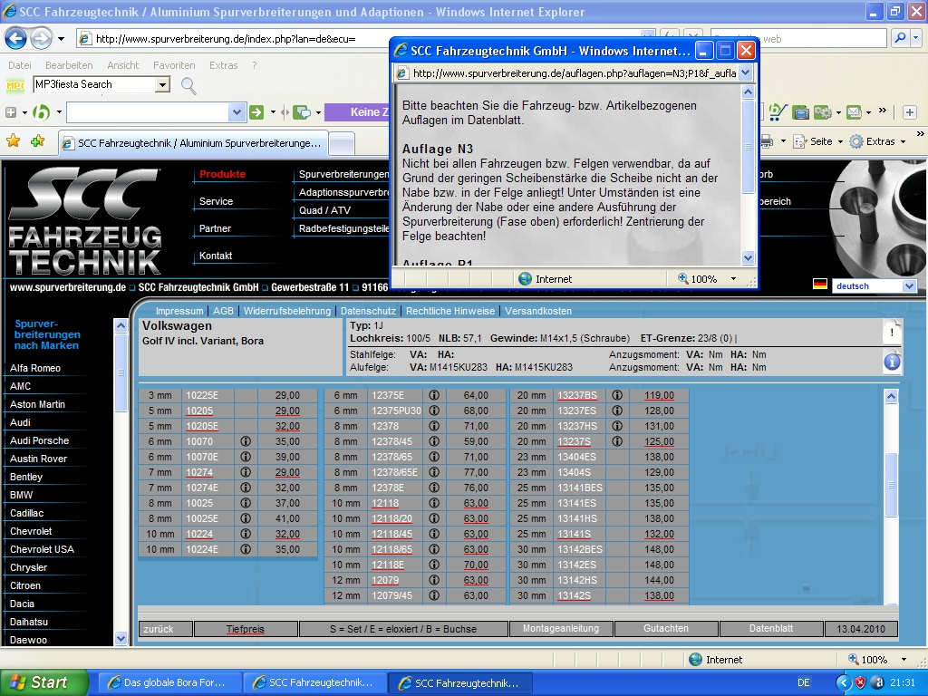This screenshot has width=928, height=696.
Task: Click the plus button at toolbar end
Action: point(910,111)
